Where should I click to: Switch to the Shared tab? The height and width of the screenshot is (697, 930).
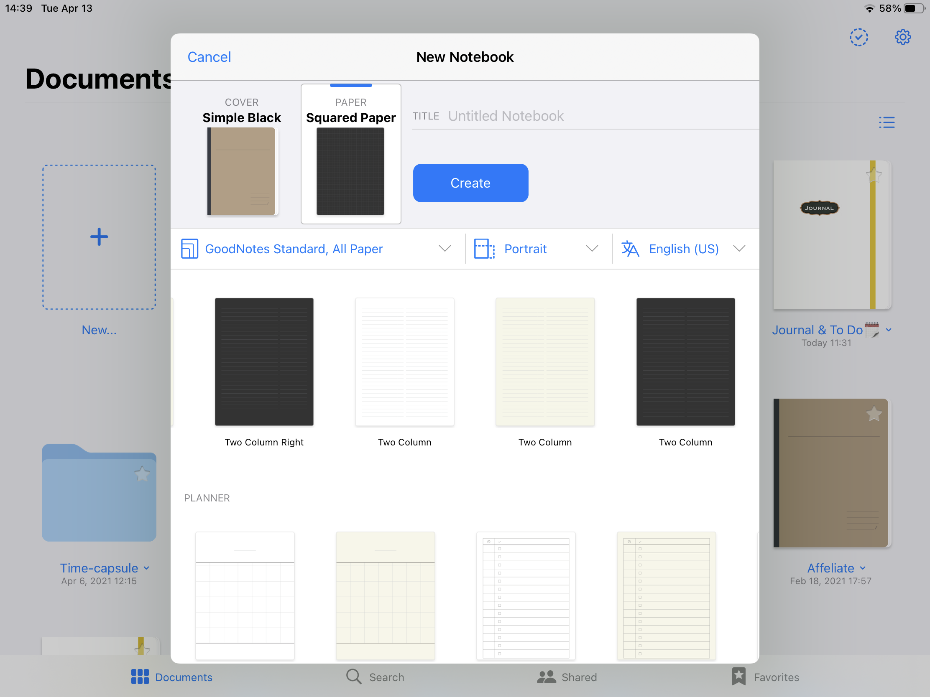[567, 677]
